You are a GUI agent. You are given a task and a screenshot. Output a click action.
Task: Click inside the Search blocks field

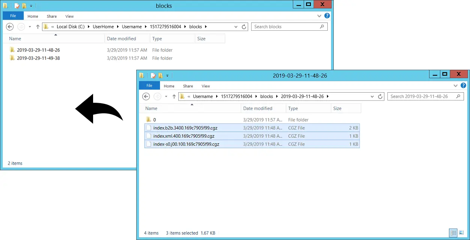(x=285, y=27)
